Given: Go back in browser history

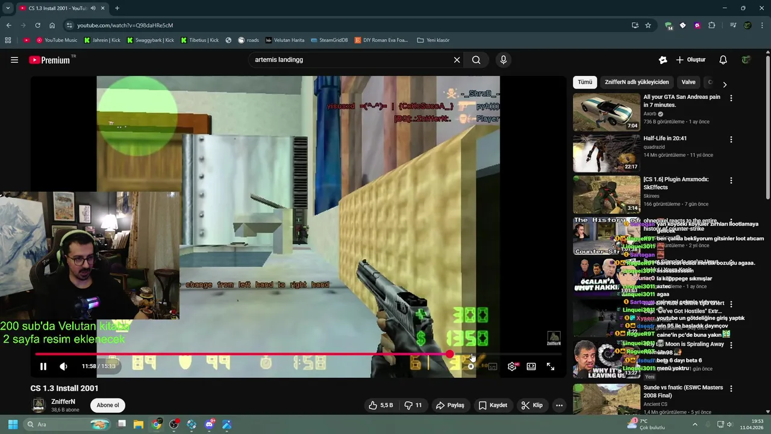Looking at the screenshot, I should 8,25.
